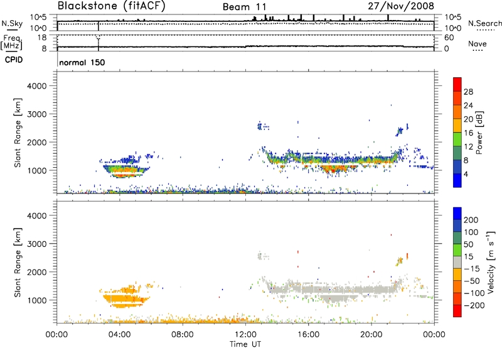502x348 pixels.
Task: Click the Blackstone (fitACF) plot title
Action: click(111, 6)
